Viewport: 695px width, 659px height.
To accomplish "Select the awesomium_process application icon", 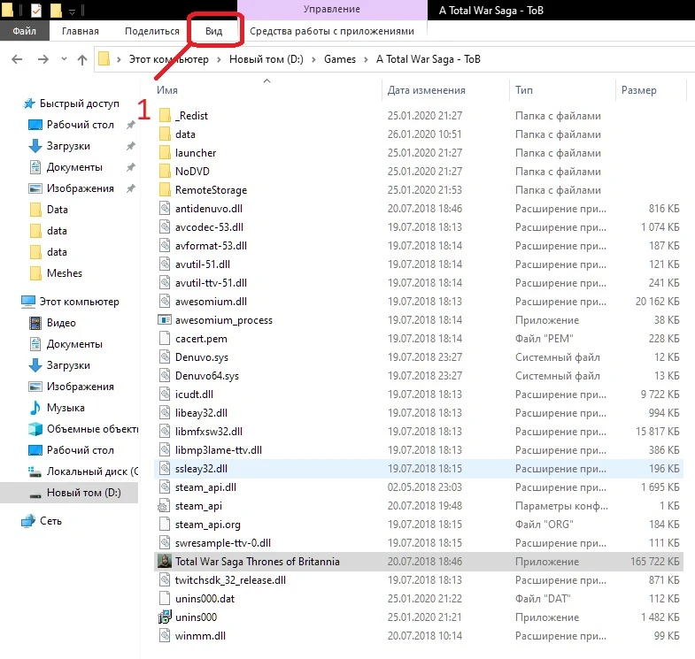I will (165, 319).
